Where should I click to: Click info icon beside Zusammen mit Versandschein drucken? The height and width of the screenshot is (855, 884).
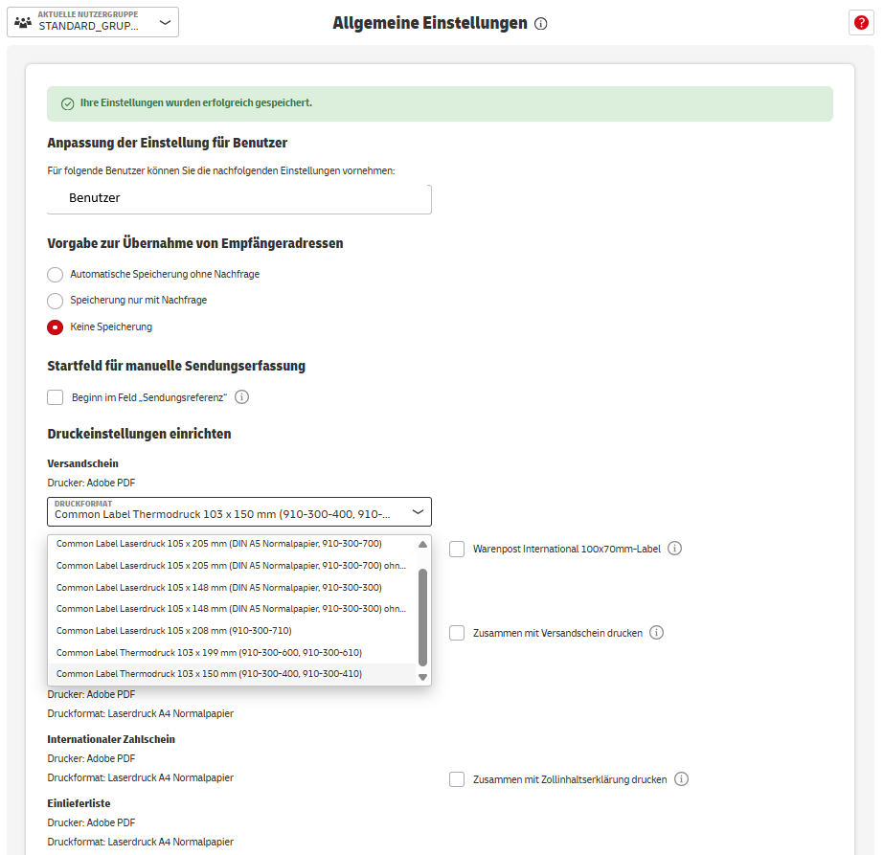coord(656,633)
